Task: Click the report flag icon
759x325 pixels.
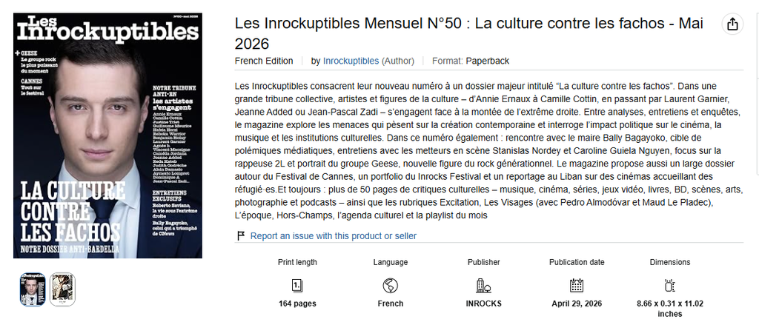Action: 241,236
